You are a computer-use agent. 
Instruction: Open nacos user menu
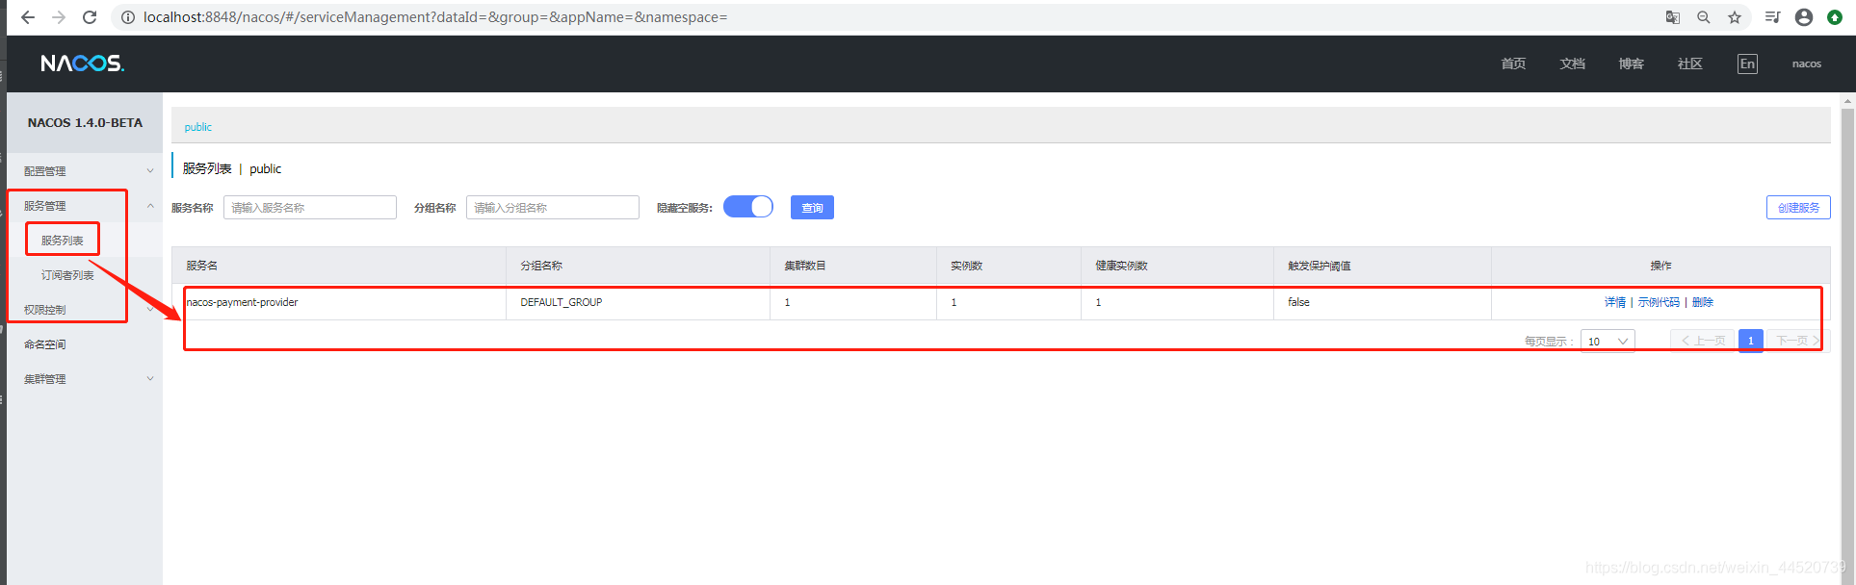click(x=1806, y=64)
